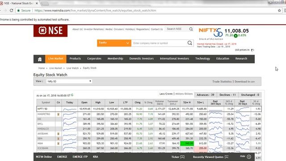Click the NIFTY 50 logo
Viewport: 286px width, 161px height.
(x=211, y=33)
